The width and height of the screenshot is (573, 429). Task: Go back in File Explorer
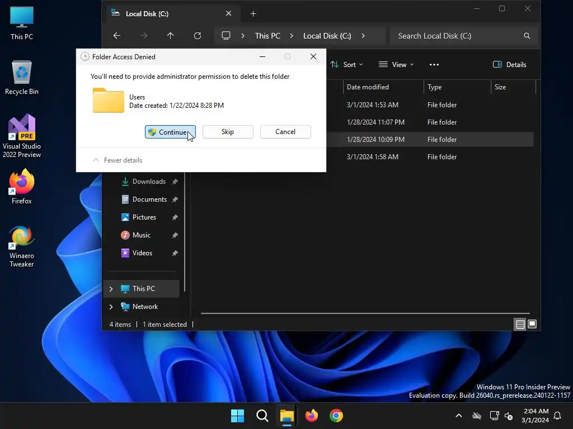(x=117, y=36)
